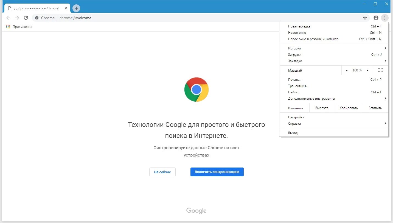
Task: Choose "Выход" to quit Chrome
Action: tap(334, 133)
